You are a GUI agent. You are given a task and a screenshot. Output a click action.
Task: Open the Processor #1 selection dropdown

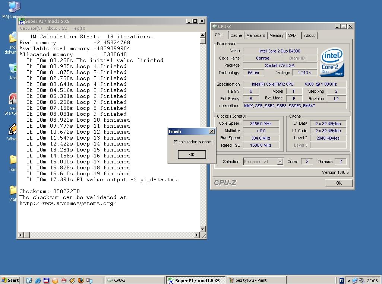pyautogui.click(x=280, y=161)
